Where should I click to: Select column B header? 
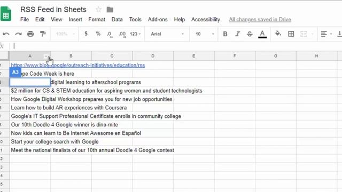click(71, 56)
